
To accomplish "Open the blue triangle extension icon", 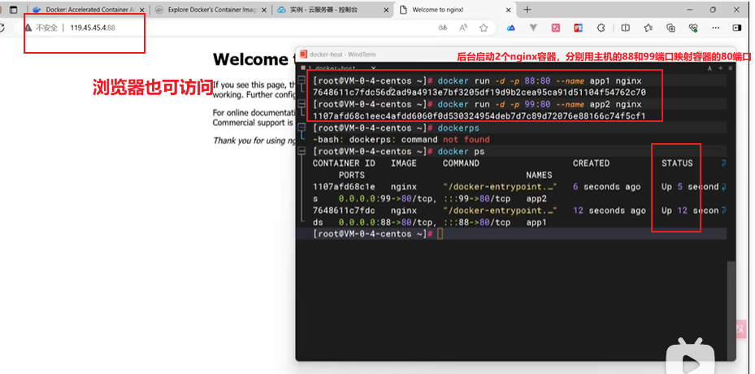I will pos(511,28).
